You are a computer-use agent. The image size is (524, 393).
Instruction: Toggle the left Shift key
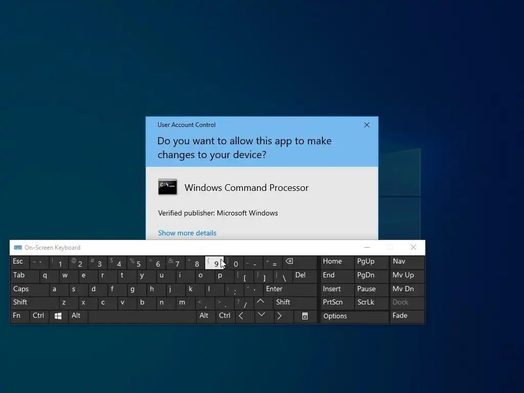[x=34, y=303]
